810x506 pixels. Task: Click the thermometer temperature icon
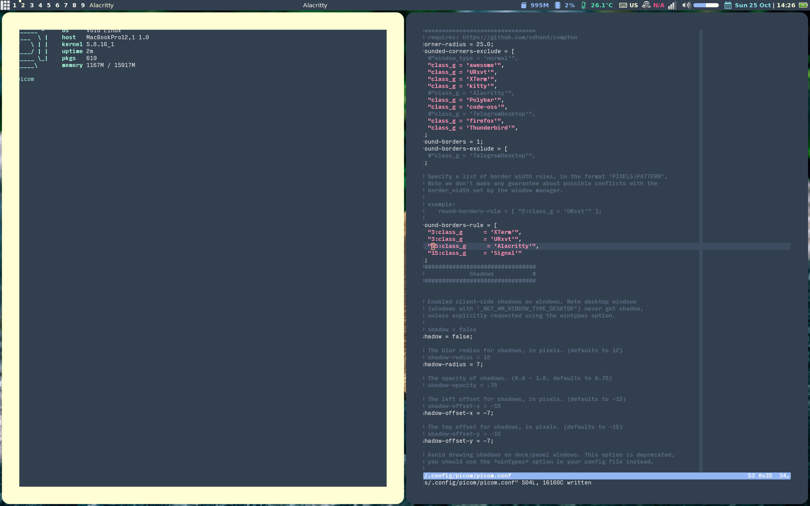[x=583, y=5]
